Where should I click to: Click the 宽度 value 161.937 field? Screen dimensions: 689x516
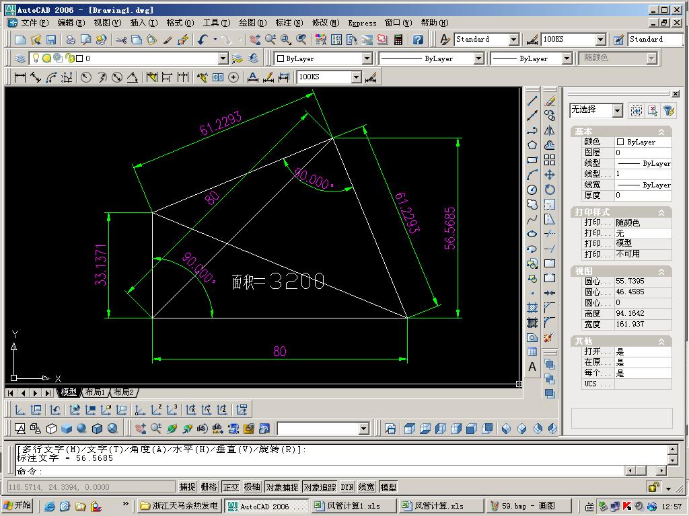click(x=643, y=325)
